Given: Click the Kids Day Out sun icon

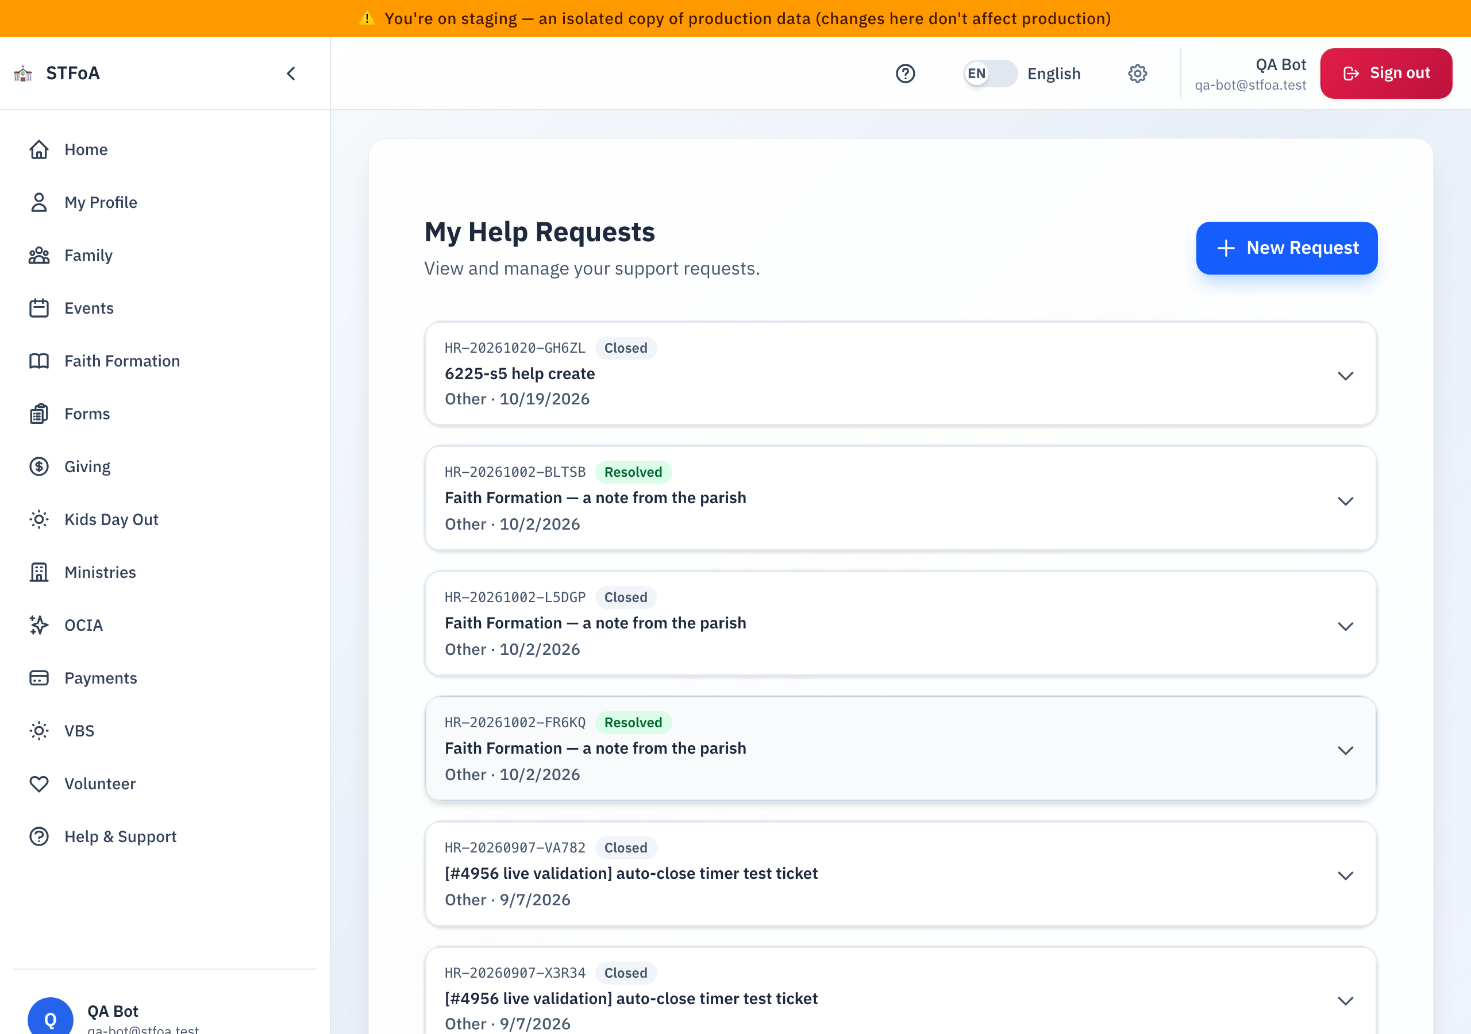Looking at the screenshot, I should click(39, 519).
